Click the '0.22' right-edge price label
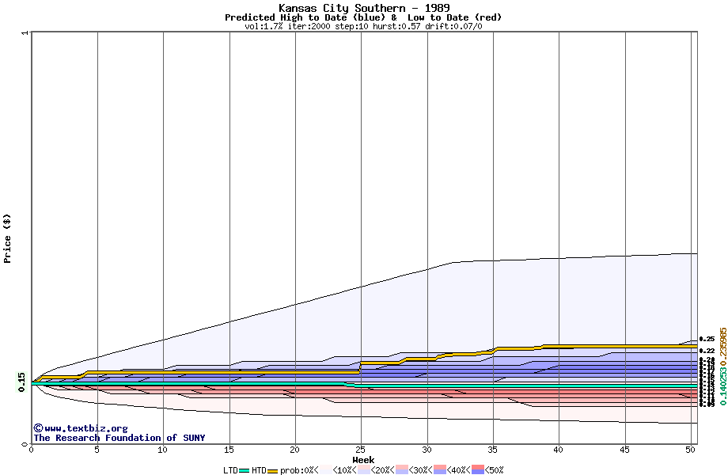Viewport: 728px width, 475px height. [x=707, y=351]
